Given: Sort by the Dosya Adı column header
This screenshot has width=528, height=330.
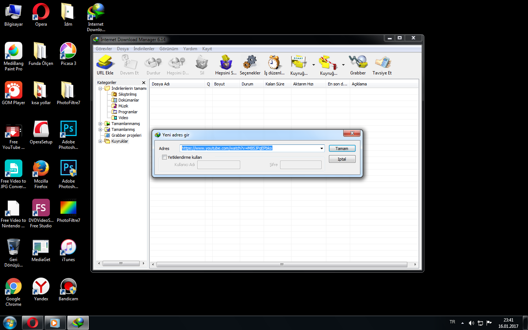Looking at the screenshot, I should [177, 84].
